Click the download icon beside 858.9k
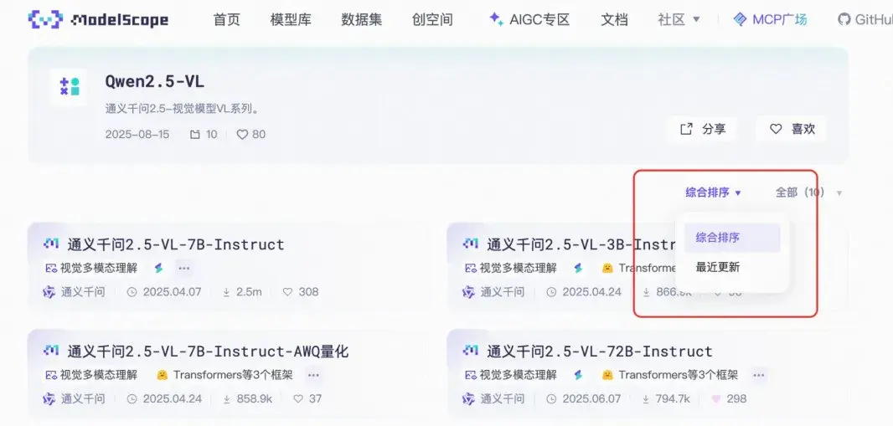Viewport: 893px width, 426px height. click(226, 398)
